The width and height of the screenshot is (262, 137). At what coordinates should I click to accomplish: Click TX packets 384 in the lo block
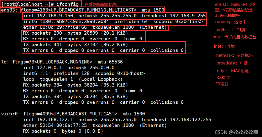[x=42, y=97]
